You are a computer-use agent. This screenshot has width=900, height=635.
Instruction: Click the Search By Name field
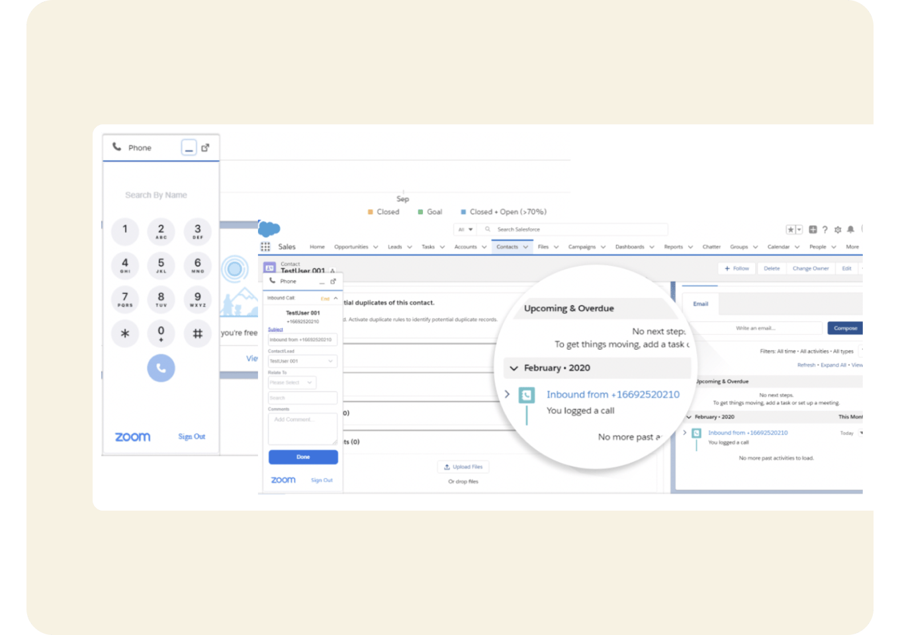tap(156, 195)
